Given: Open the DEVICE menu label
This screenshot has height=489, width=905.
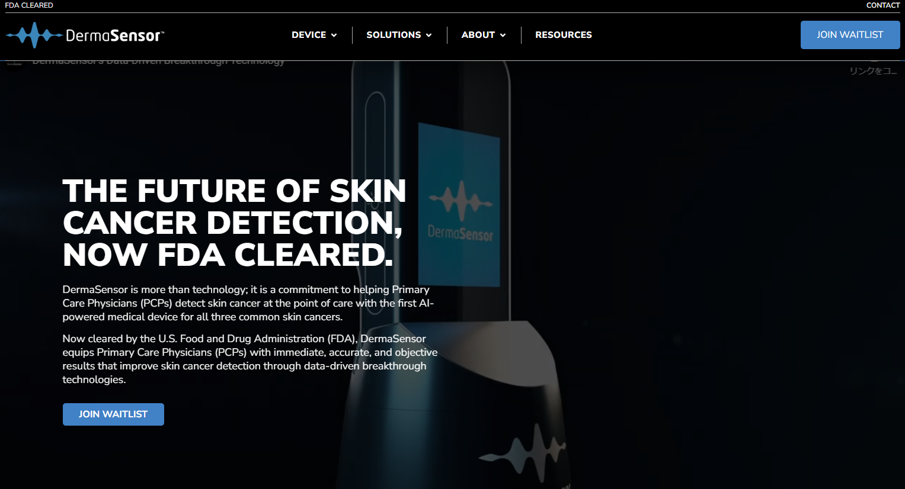Looking at the screenshot, I should coord(309,35).
